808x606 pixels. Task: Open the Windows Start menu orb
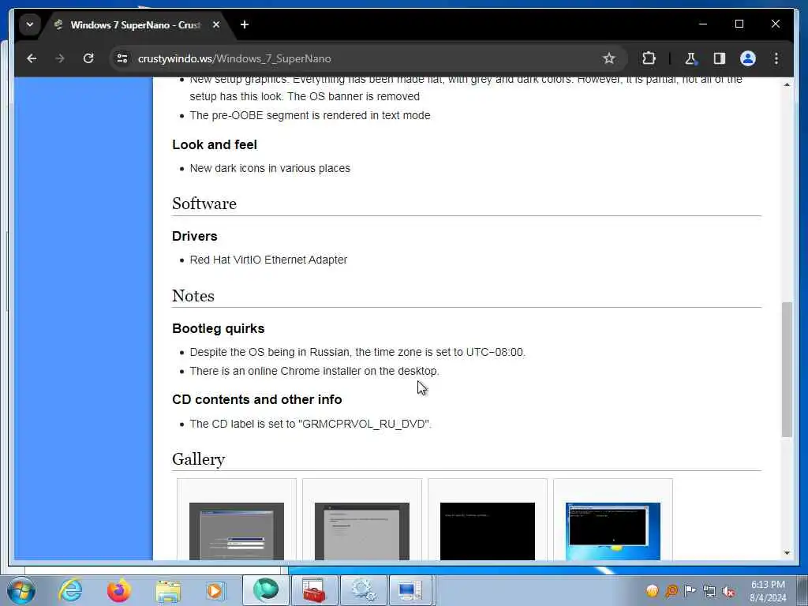21,590
